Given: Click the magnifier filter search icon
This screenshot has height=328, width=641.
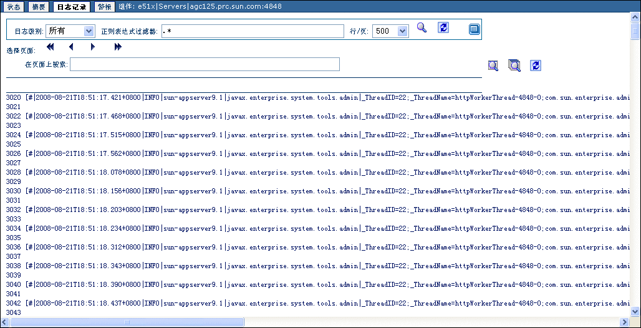Looking at the screenshot, I should [x=422, y=28].
